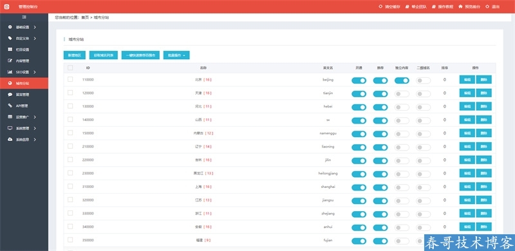This screenshot has height=251, width=515.
Task: Enable the 二级域名 switch for hebei
Action: 424,107
